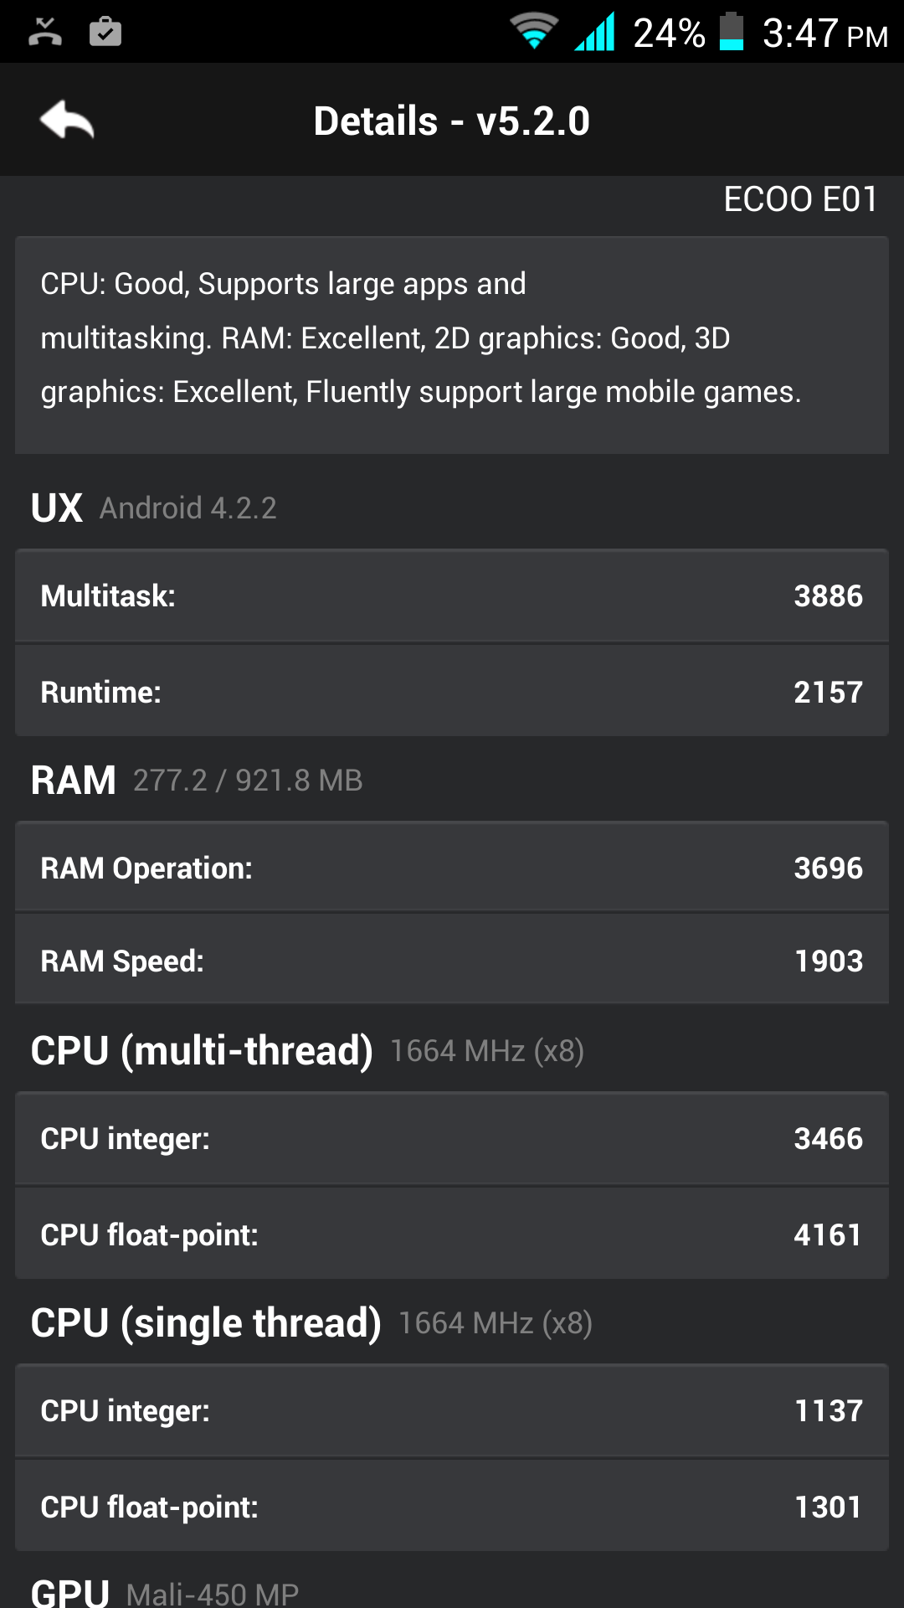Select multi-thread CPU float-point row

click(452, 1234)
